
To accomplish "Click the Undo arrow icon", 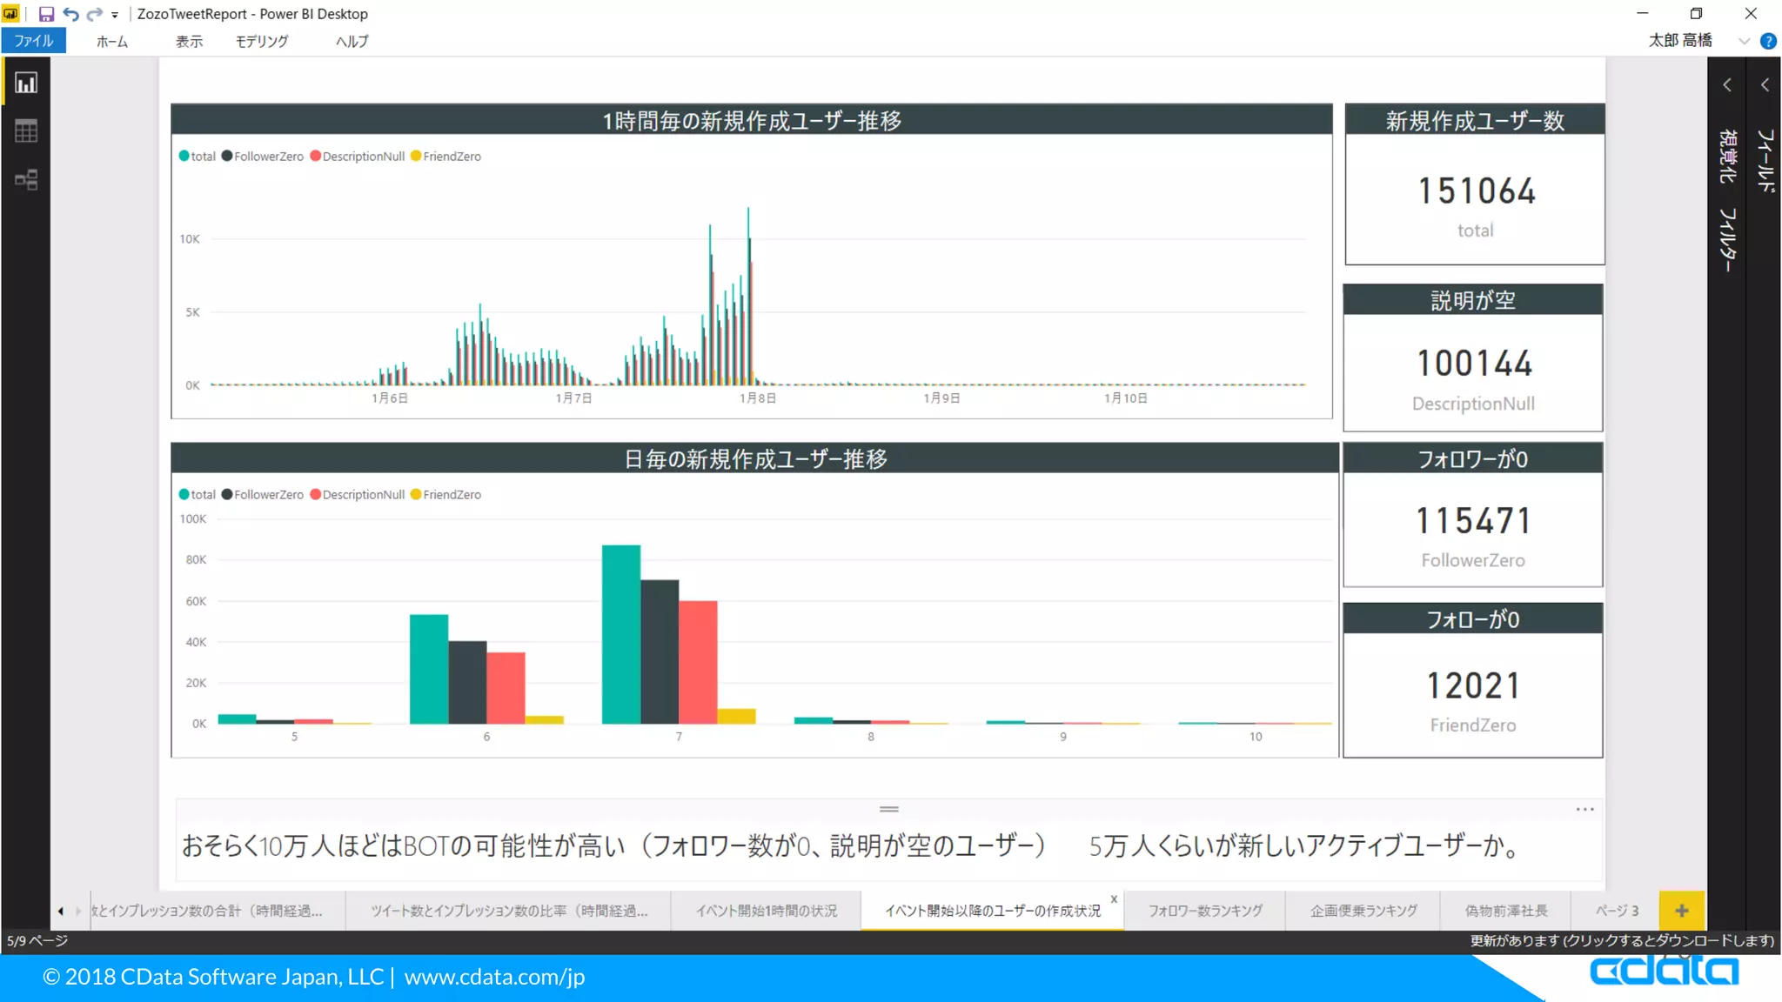I will point(70,14).
